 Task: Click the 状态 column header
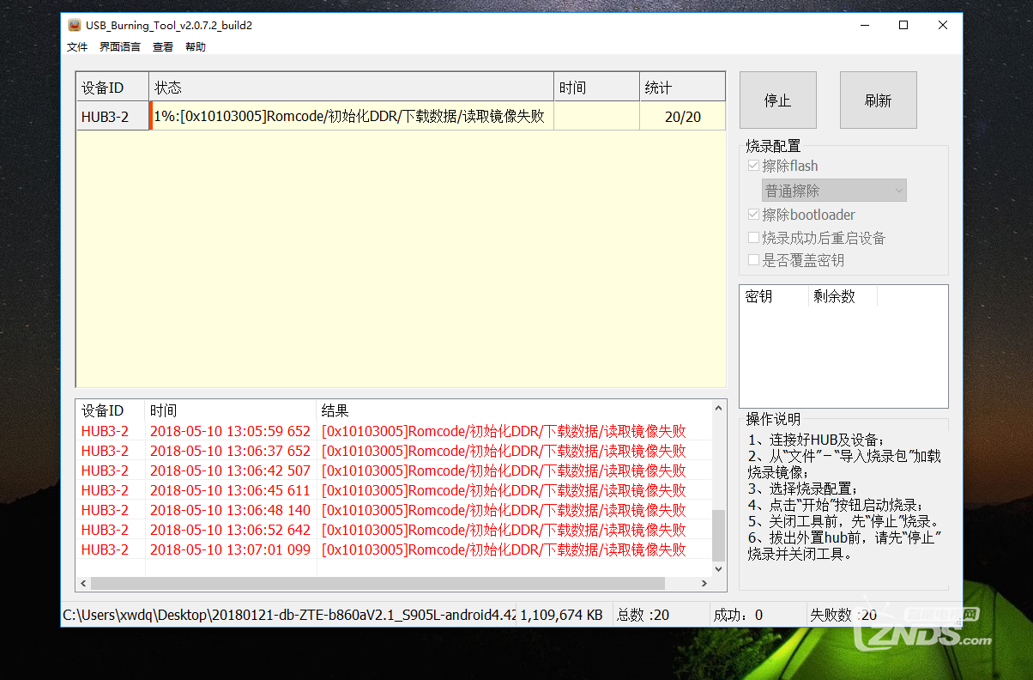pyautogui.click(x=352, y=88)
